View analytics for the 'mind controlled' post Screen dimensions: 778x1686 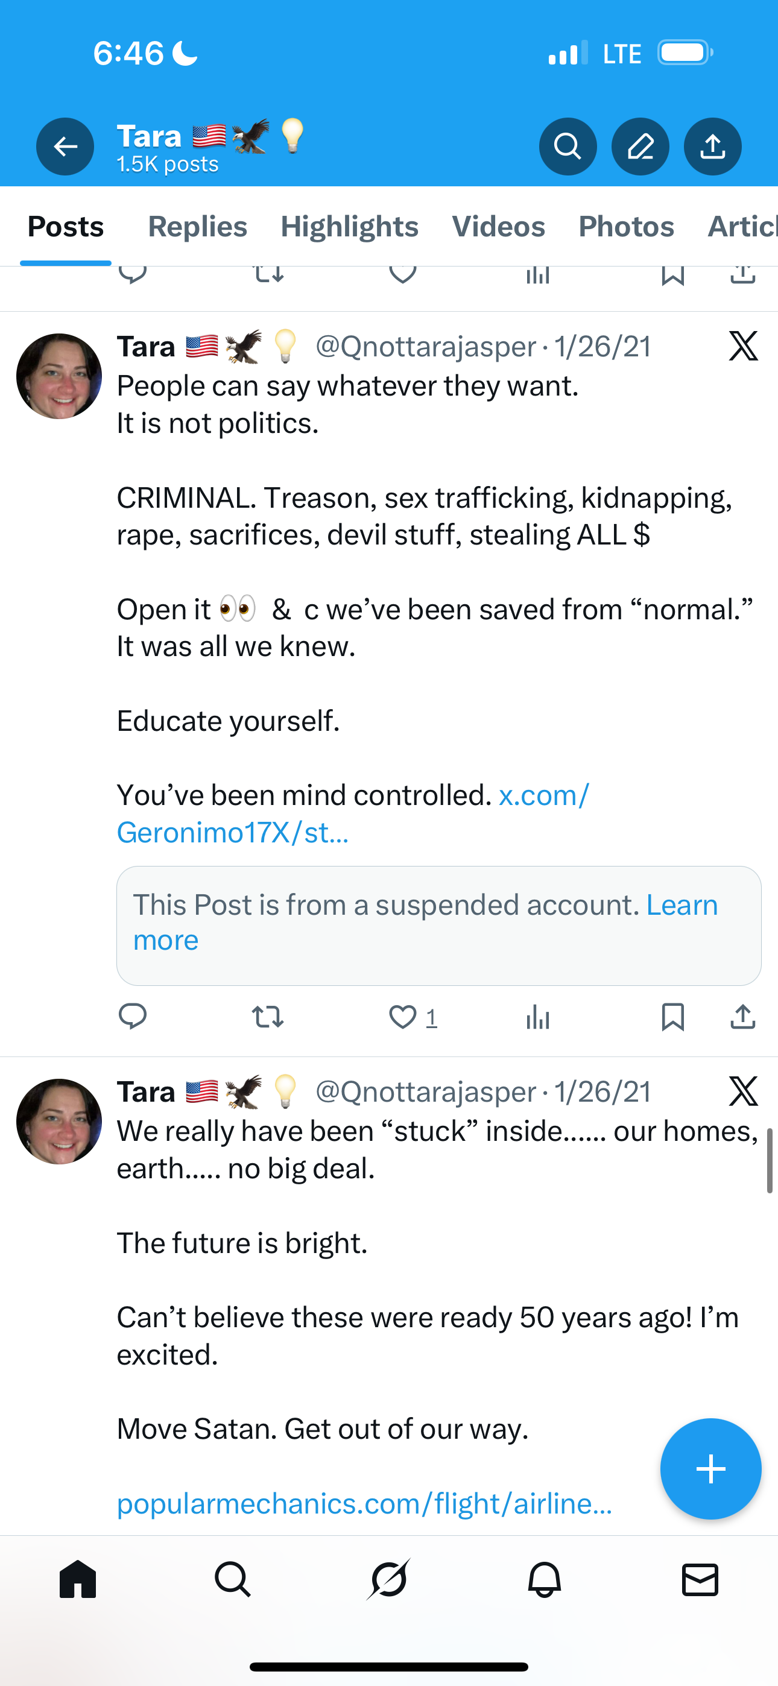[537, 1017]
